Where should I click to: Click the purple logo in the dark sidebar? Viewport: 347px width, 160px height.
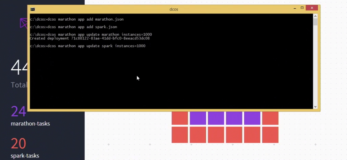[24, 23]
